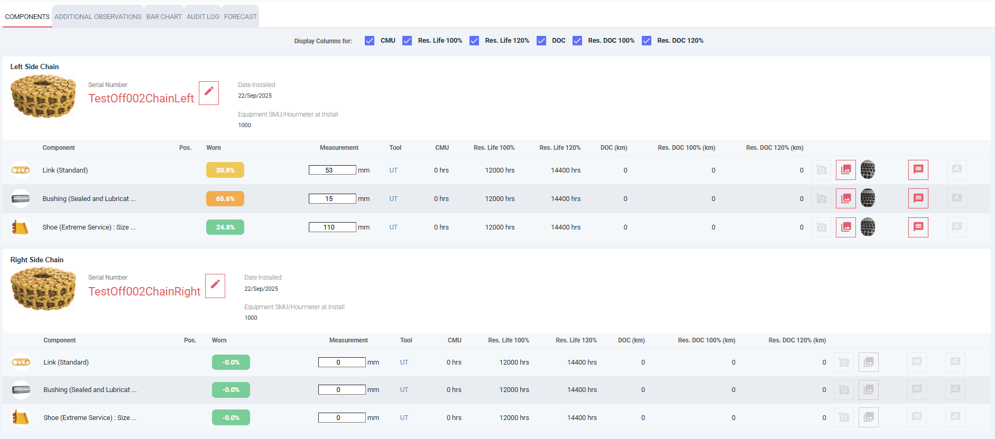Click UT tool link in left chain Link row

point(393,170)
